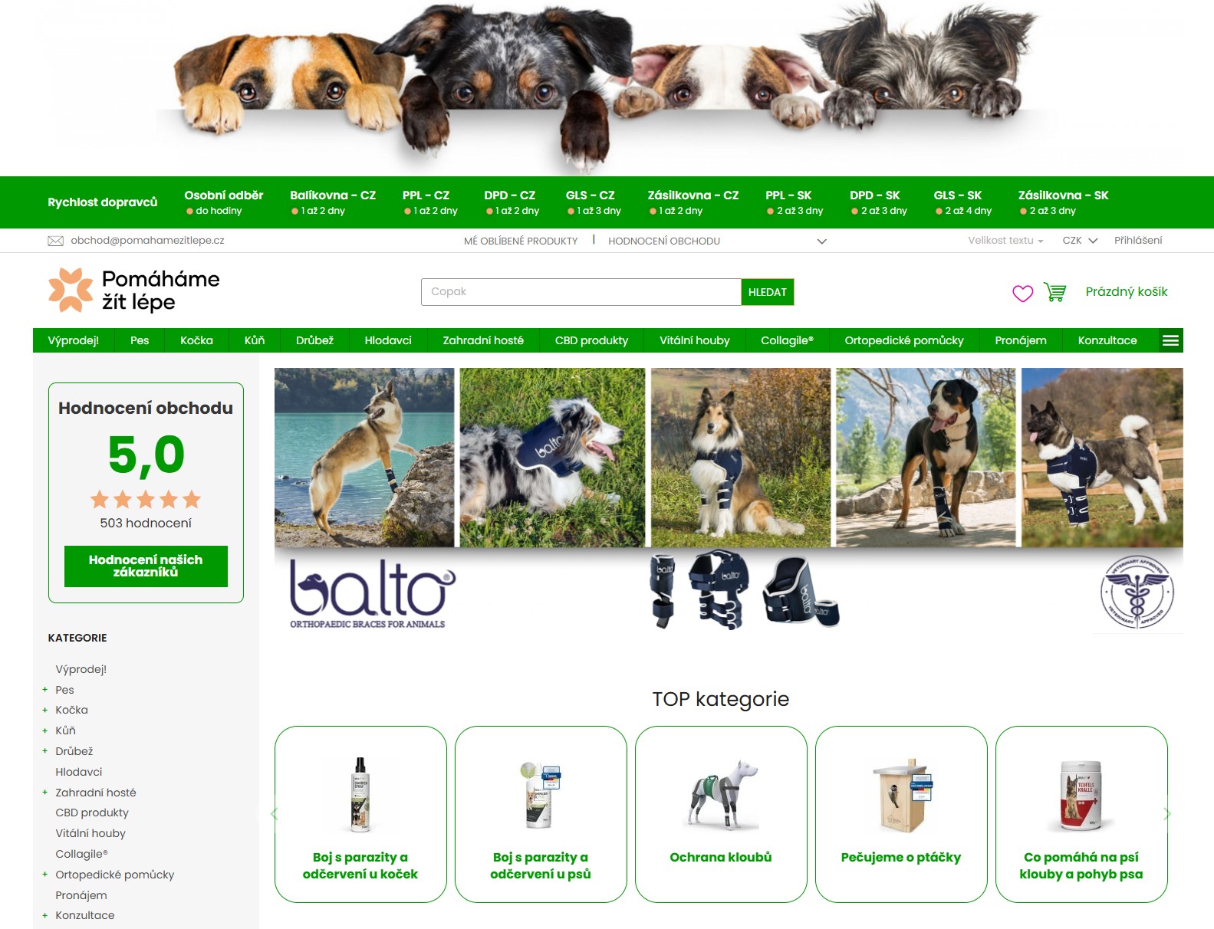
Task: Click the HLEDAT search button
Action: 768,292
